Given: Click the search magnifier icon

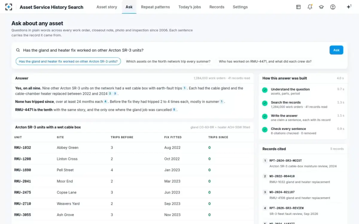Looking at the screenshot, I should pos(18,50).
